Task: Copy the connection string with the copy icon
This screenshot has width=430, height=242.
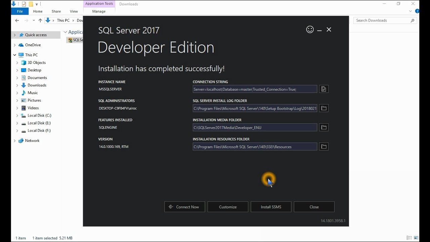Action: click(324, 89)
